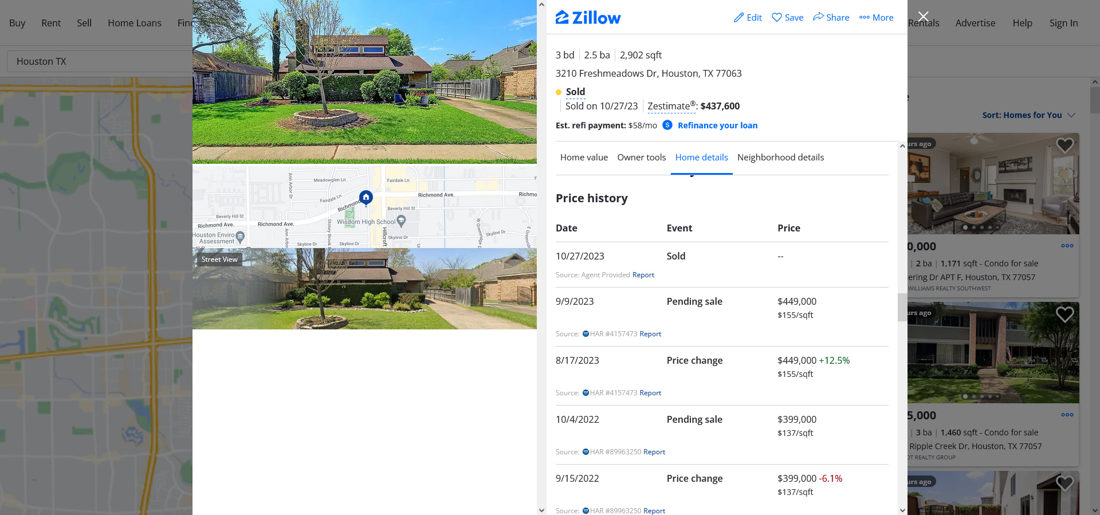The height and width of the screenshot is (515, 1100).
Task: Click the Share arrow icon
Action: click(818, 17)
